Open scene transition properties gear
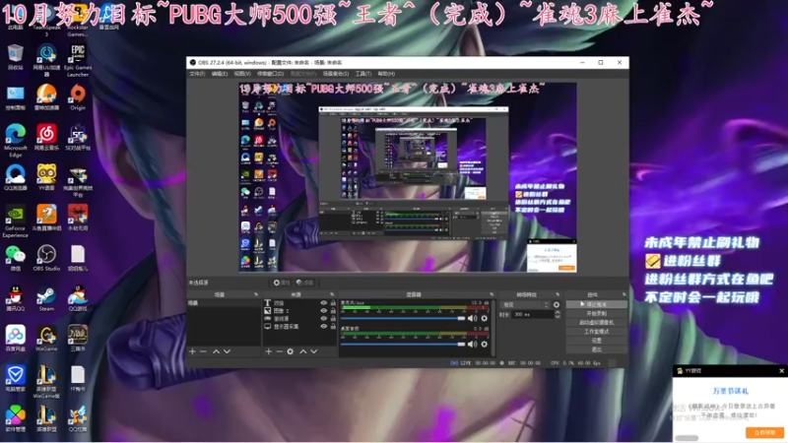 (557, 305)
